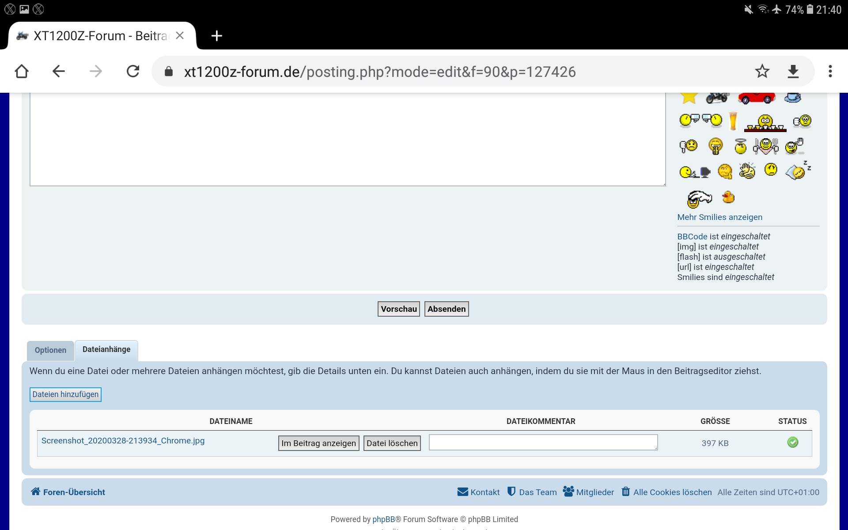Screen dimensions: 848x530
Task: Click Vorschau preview button
Action: (x=398, y=309)
